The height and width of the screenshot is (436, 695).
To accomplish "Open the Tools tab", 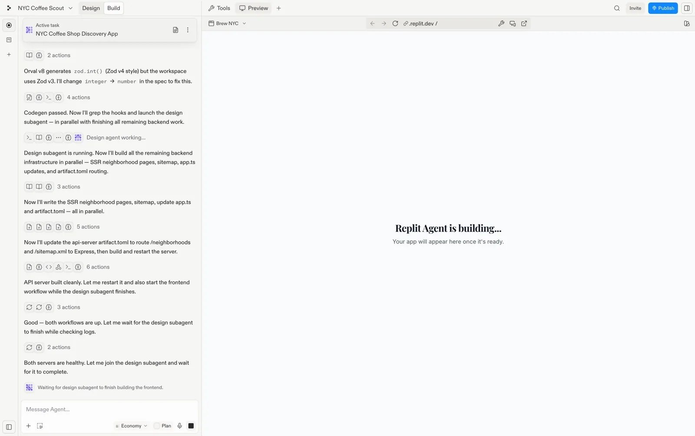I will click(219, 8).
